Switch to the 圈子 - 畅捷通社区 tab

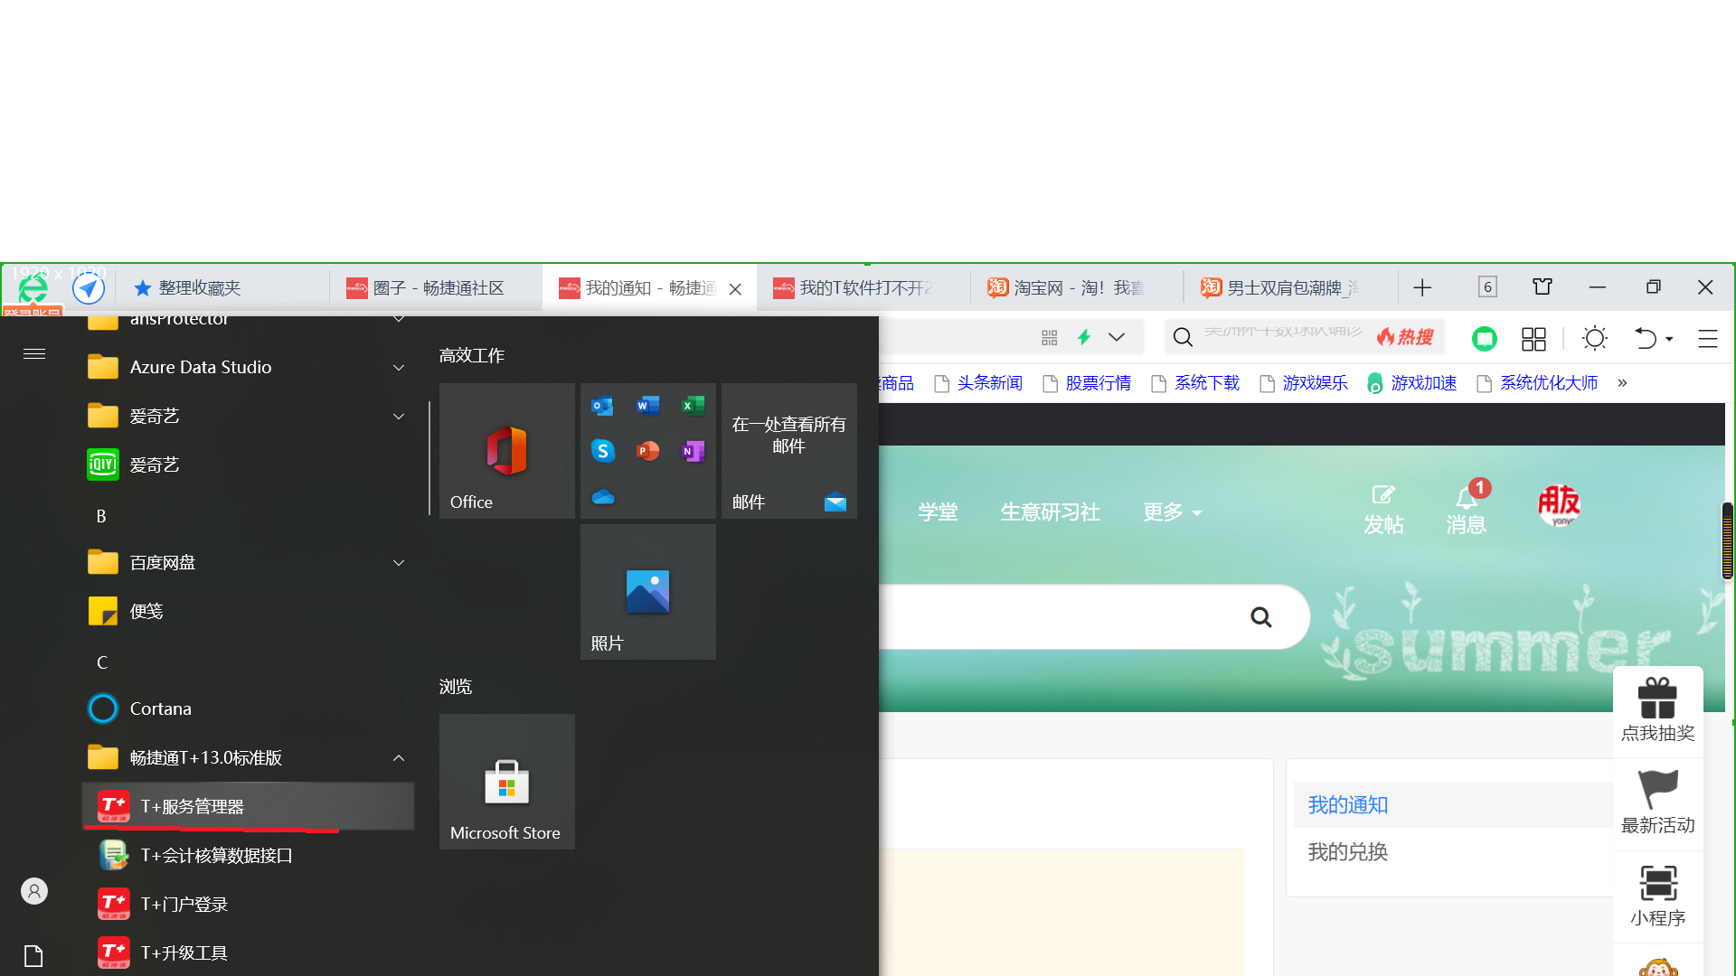(x=437, y=288)
